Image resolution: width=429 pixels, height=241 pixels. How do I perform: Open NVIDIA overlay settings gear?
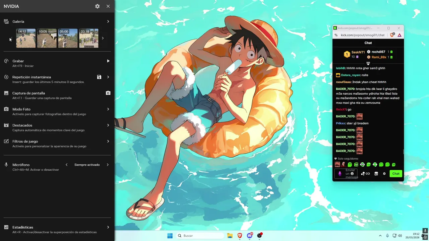click(x=97, y=6)
